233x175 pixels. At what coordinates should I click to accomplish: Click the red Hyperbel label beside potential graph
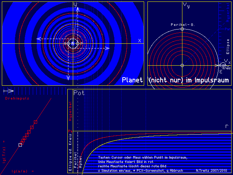coord(71,113)
